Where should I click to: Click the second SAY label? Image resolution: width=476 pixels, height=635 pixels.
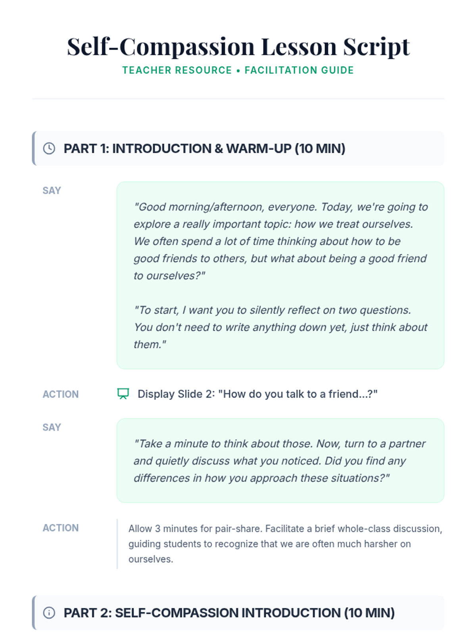pyautogui.click(x=52, y=427)
